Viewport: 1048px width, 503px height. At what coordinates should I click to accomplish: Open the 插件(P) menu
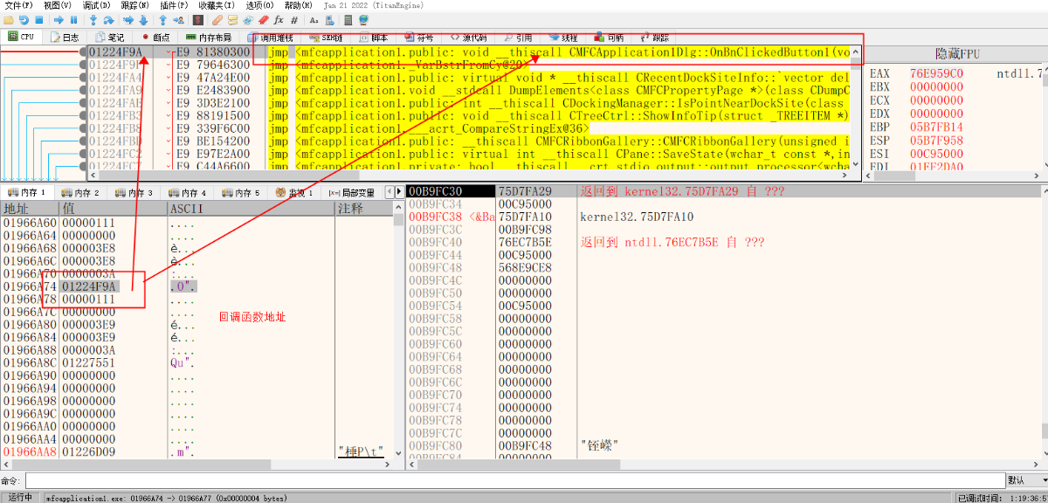tap(174, 5)
